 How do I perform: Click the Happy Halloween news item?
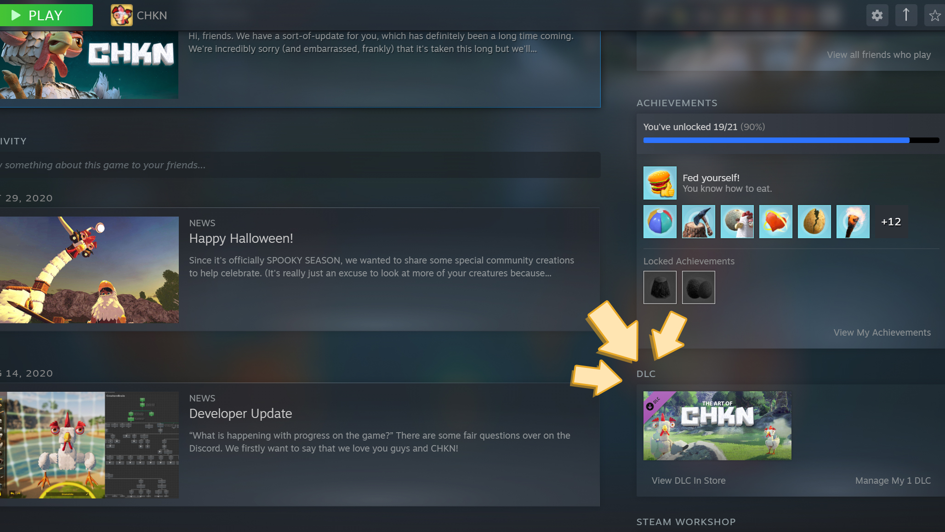(x=241, y=238)
